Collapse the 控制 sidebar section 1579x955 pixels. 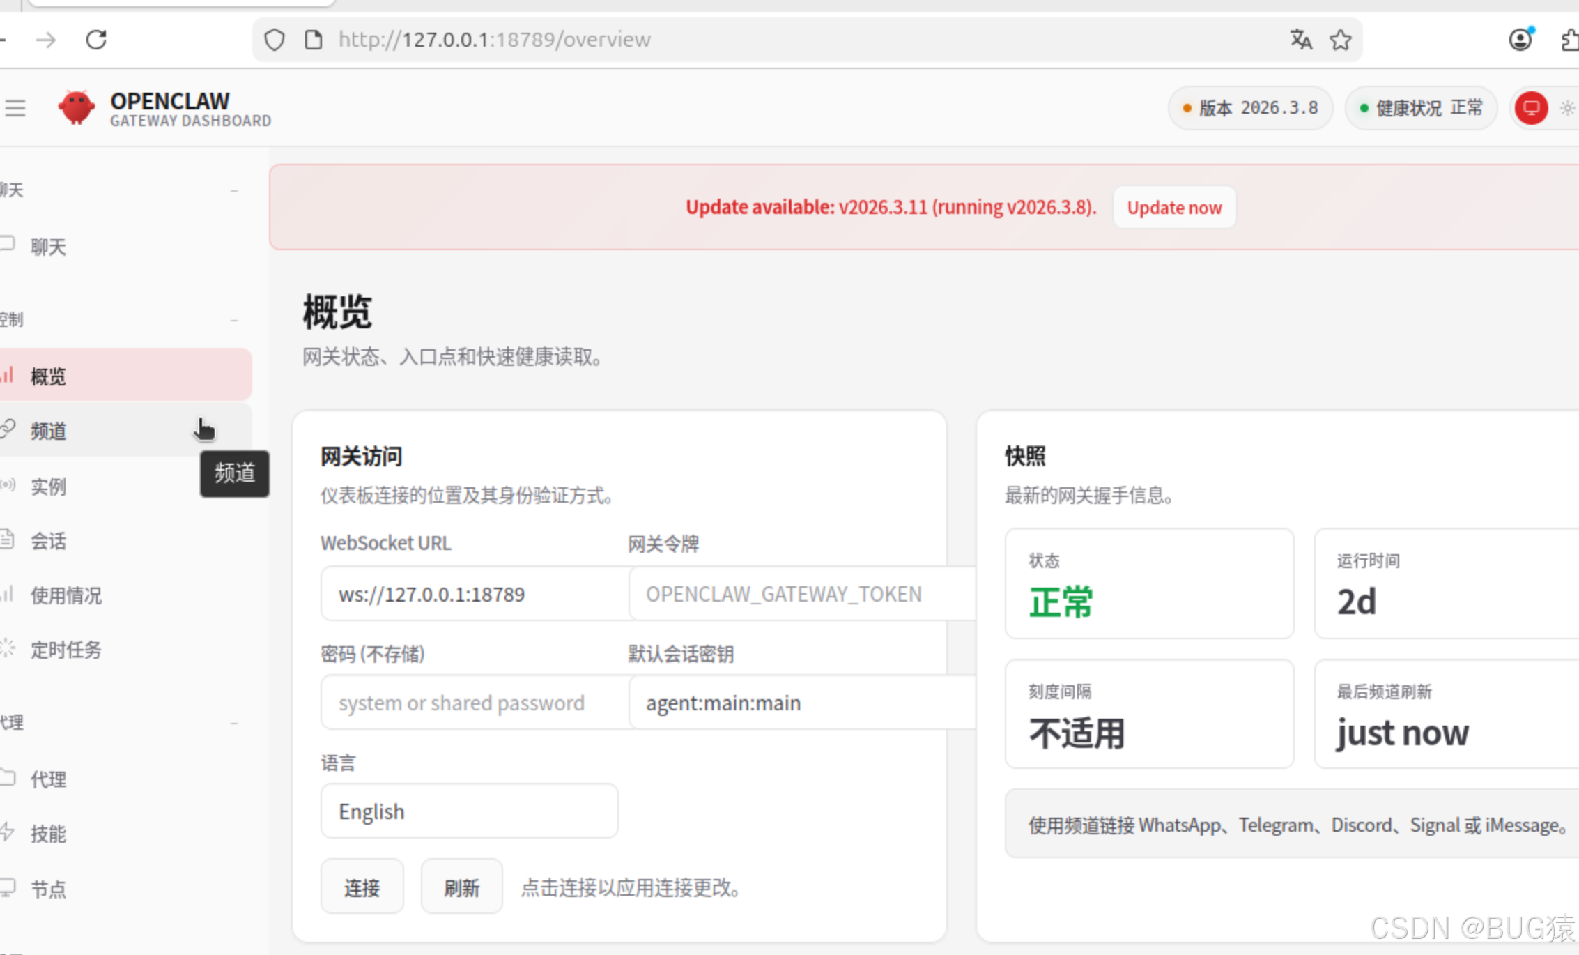click(234, 320)
